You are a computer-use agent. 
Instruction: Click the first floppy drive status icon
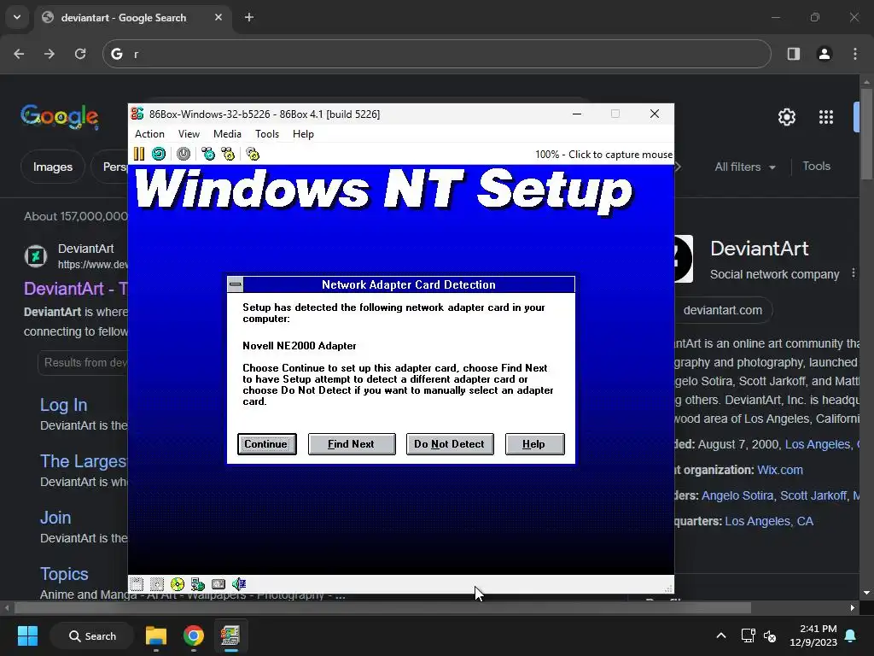click(x=137, y=584)
